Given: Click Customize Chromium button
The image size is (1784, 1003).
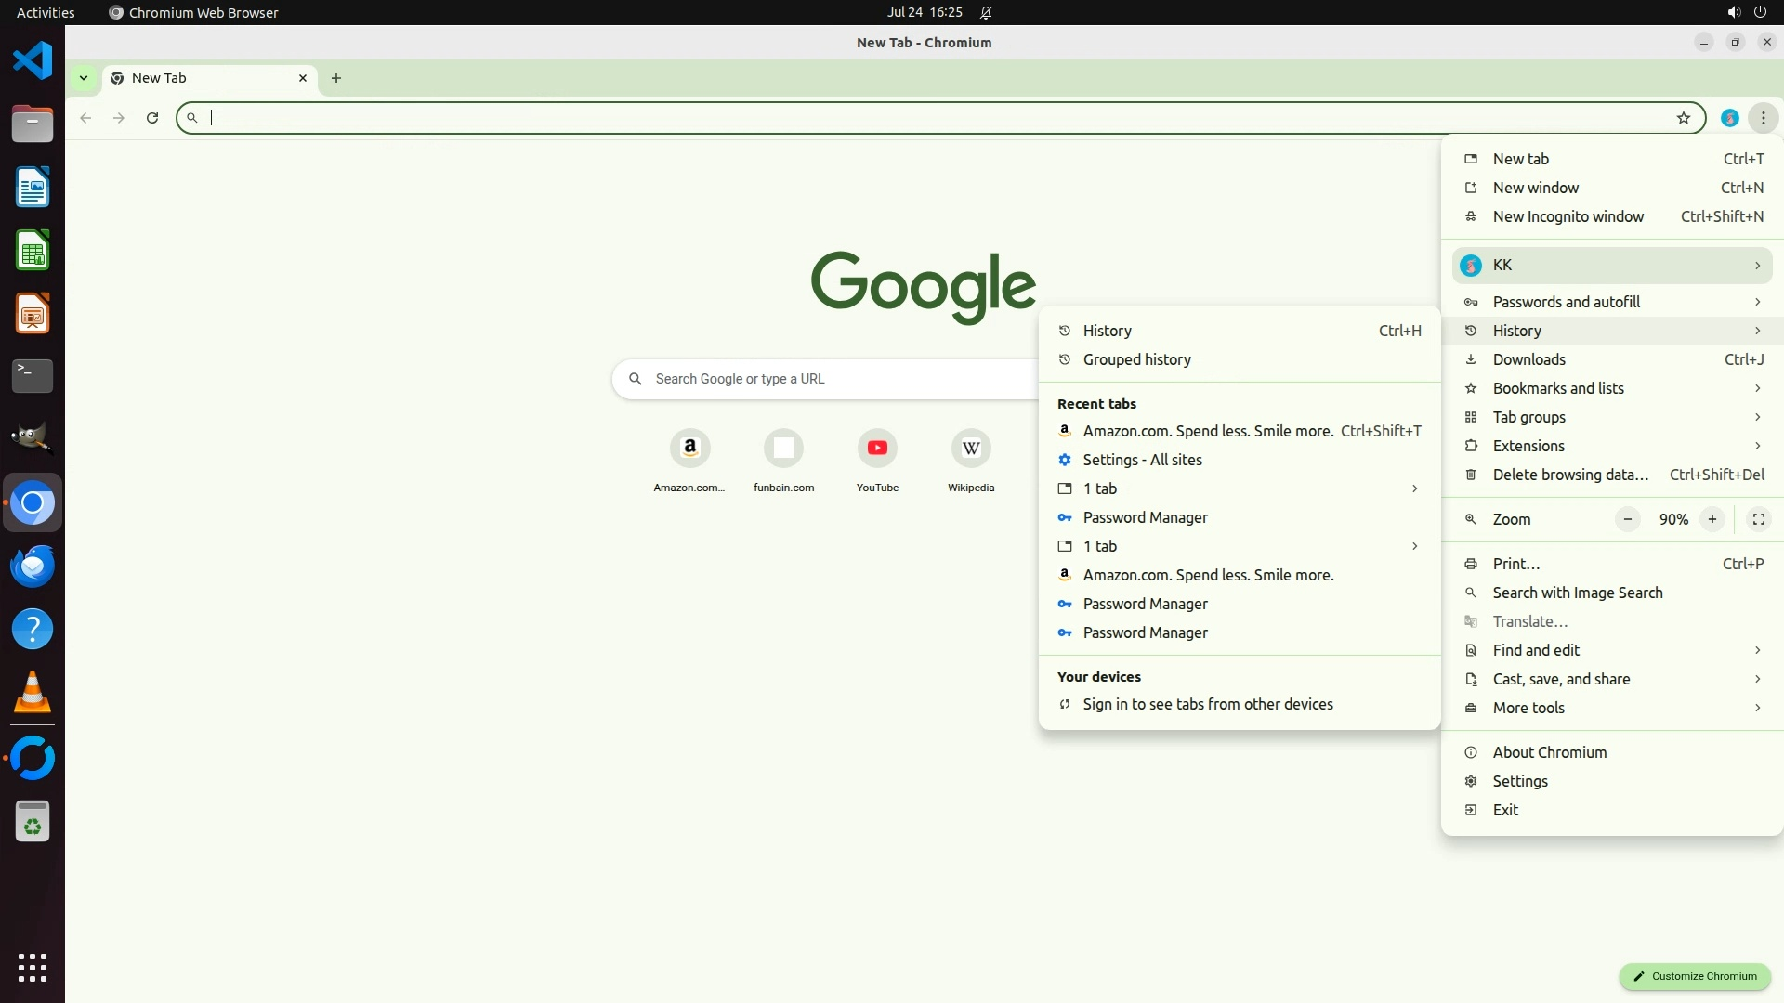Looking at the screenshot, I should [1695, 976].
